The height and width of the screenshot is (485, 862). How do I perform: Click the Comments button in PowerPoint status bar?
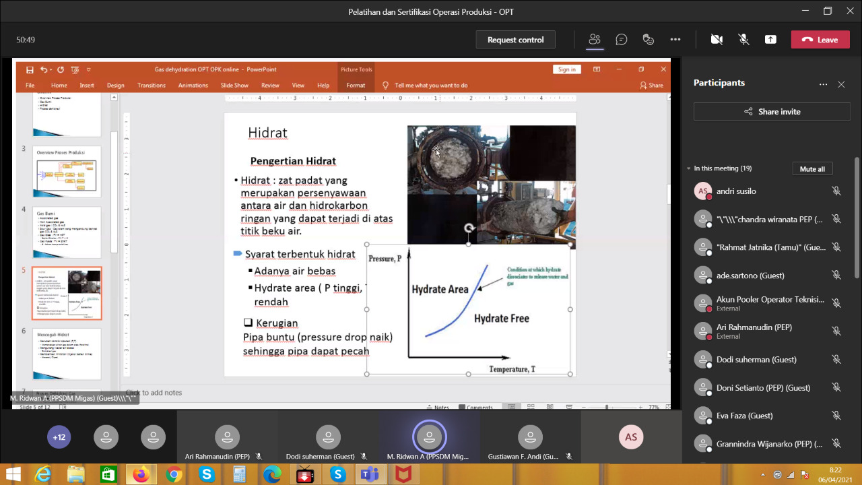475,408
